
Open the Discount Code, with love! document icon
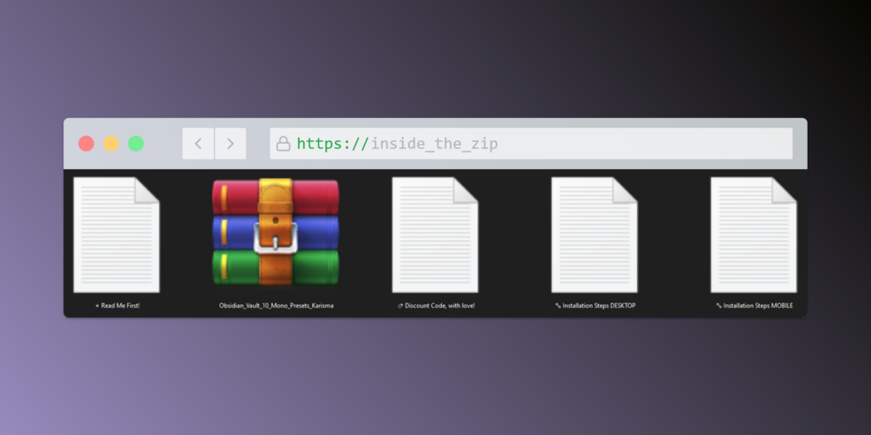point(435,235)
